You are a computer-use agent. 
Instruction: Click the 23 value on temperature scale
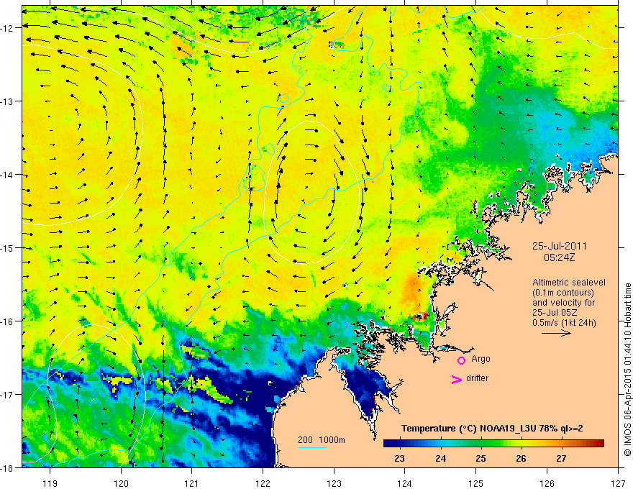click(x=399, y=458)
